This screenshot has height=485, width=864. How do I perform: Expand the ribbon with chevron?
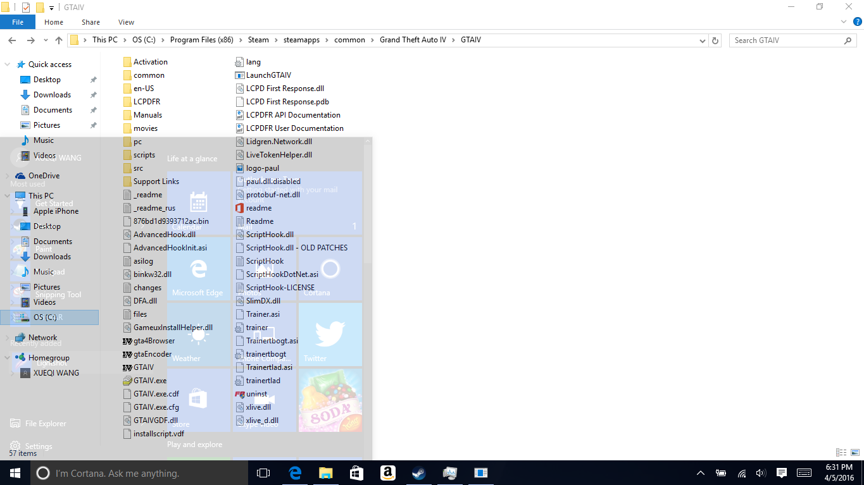click(x=843, y=22)
